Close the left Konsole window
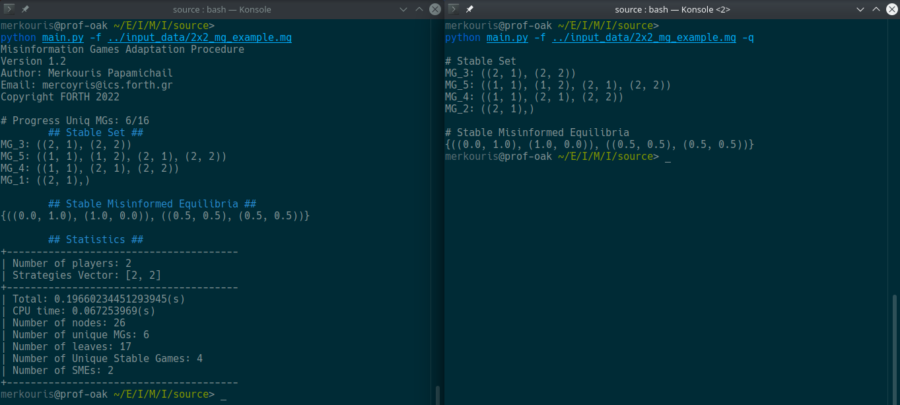Screen dimensions: 900x405 (x=435, y=9)
